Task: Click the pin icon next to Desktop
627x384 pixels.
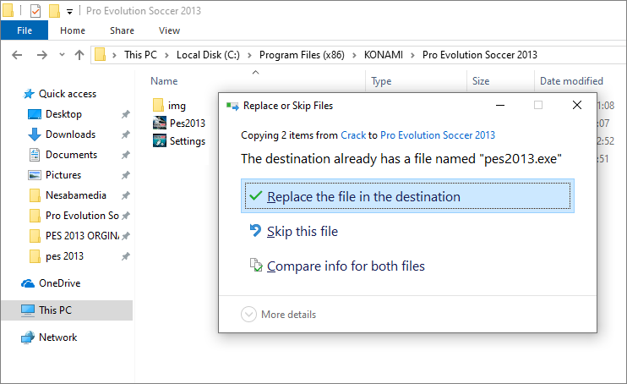Action: coord(126,114)
